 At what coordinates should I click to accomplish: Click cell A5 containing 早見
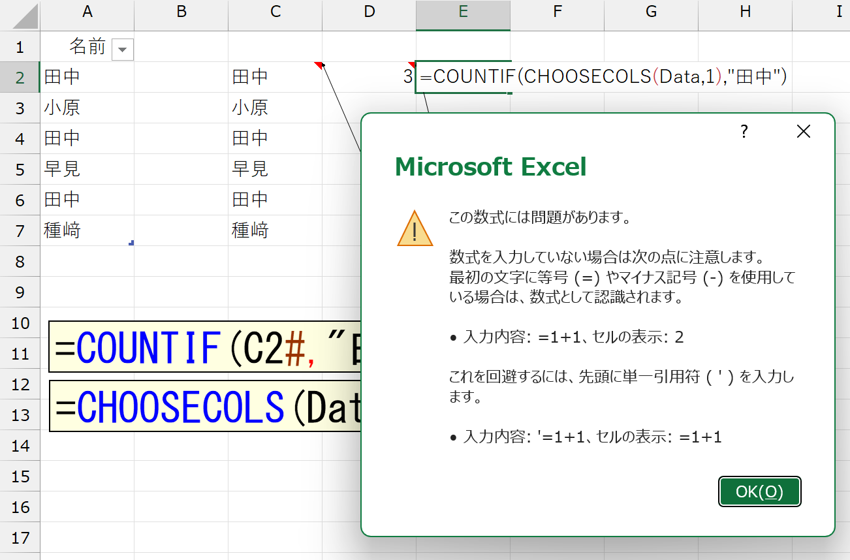point(87,169)
